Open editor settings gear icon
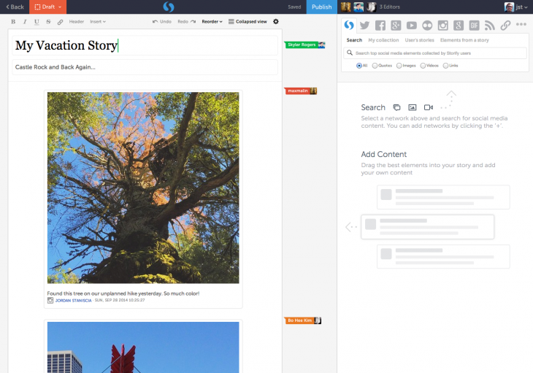Image resolution: width=533 pixels, height=373 pixels. [x=275, y=22]
